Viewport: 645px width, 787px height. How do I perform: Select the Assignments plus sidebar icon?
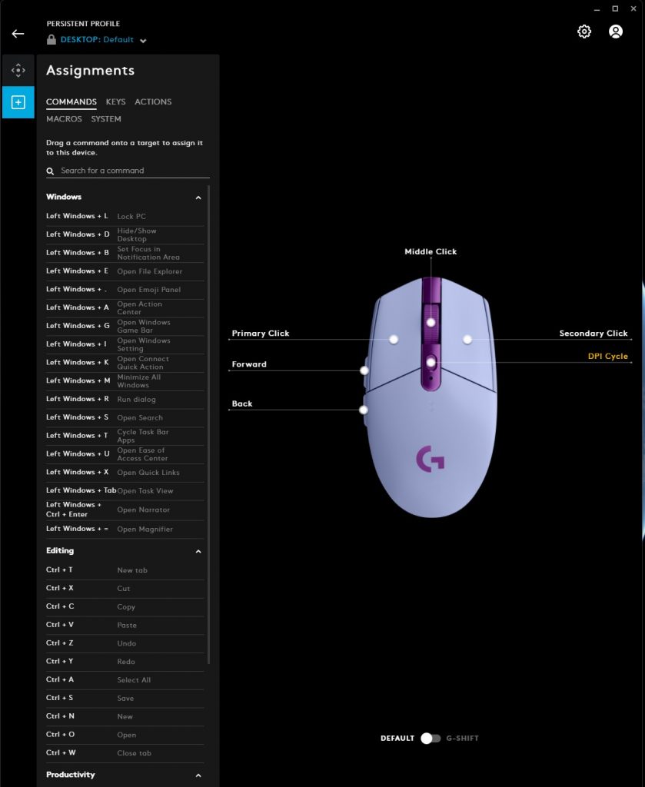tap(18, 102)
